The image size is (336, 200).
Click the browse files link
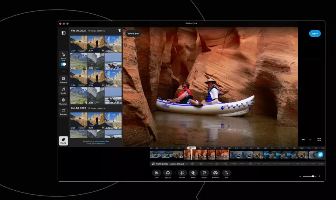tap(103, 141)
